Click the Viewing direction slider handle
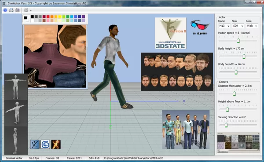The height and width of the screenshot is (162, 264). (x=226, y=125)
